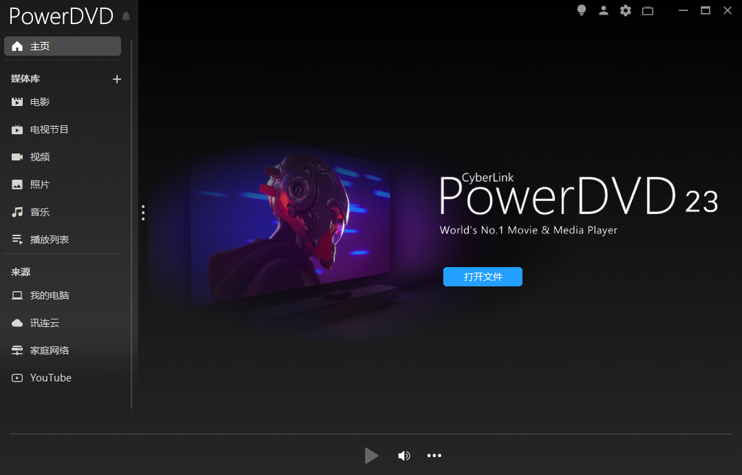The height and width of the screenshot is (475, 742).
Task: Browse 照片 library
Action: 40,184
